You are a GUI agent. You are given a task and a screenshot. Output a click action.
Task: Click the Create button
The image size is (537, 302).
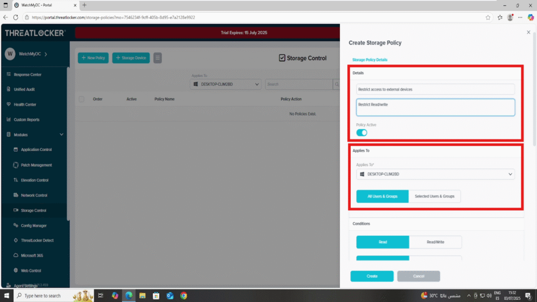coord(372,276)
